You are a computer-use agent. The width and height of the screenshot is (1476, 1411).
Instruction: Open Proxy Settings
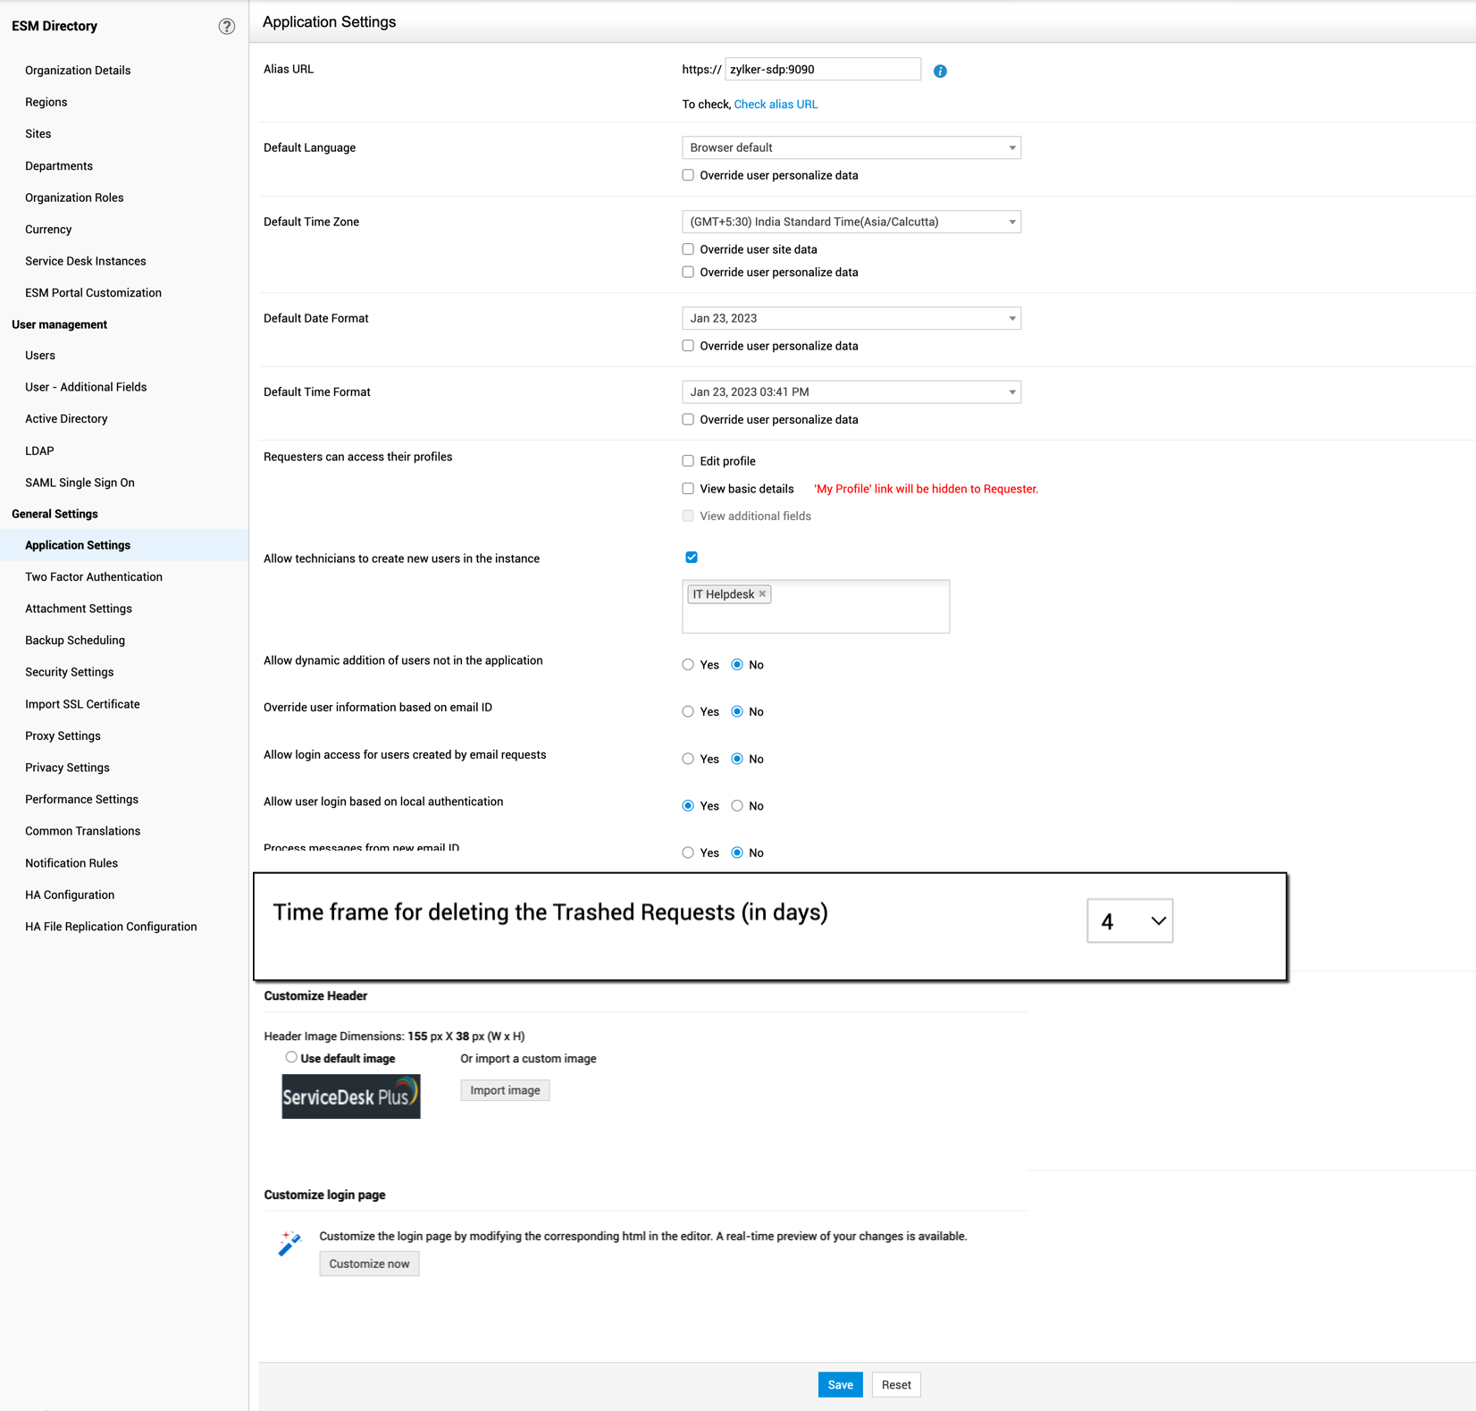tap(63, 736)
